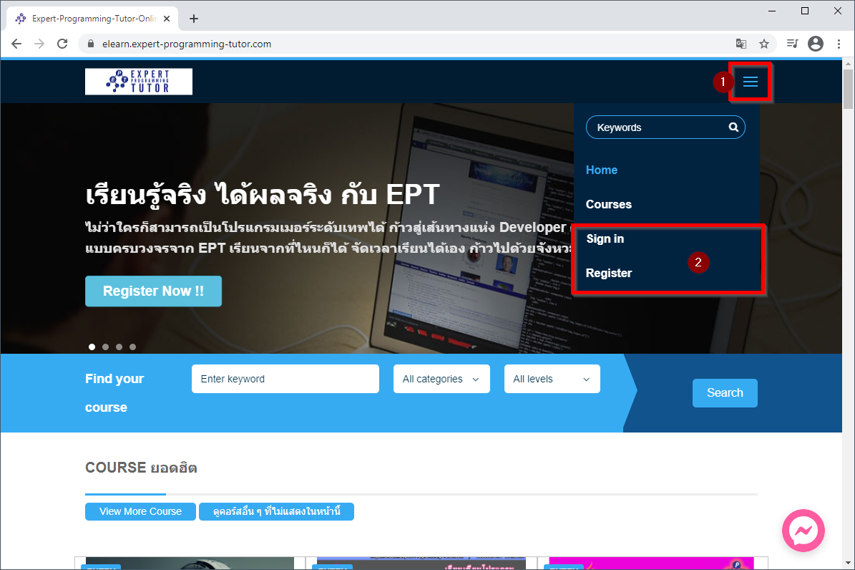Close the Expert-Programming-Tutor tab
Image resolution: width=855 pixels, height=570 pixels.
pos(167,19)
